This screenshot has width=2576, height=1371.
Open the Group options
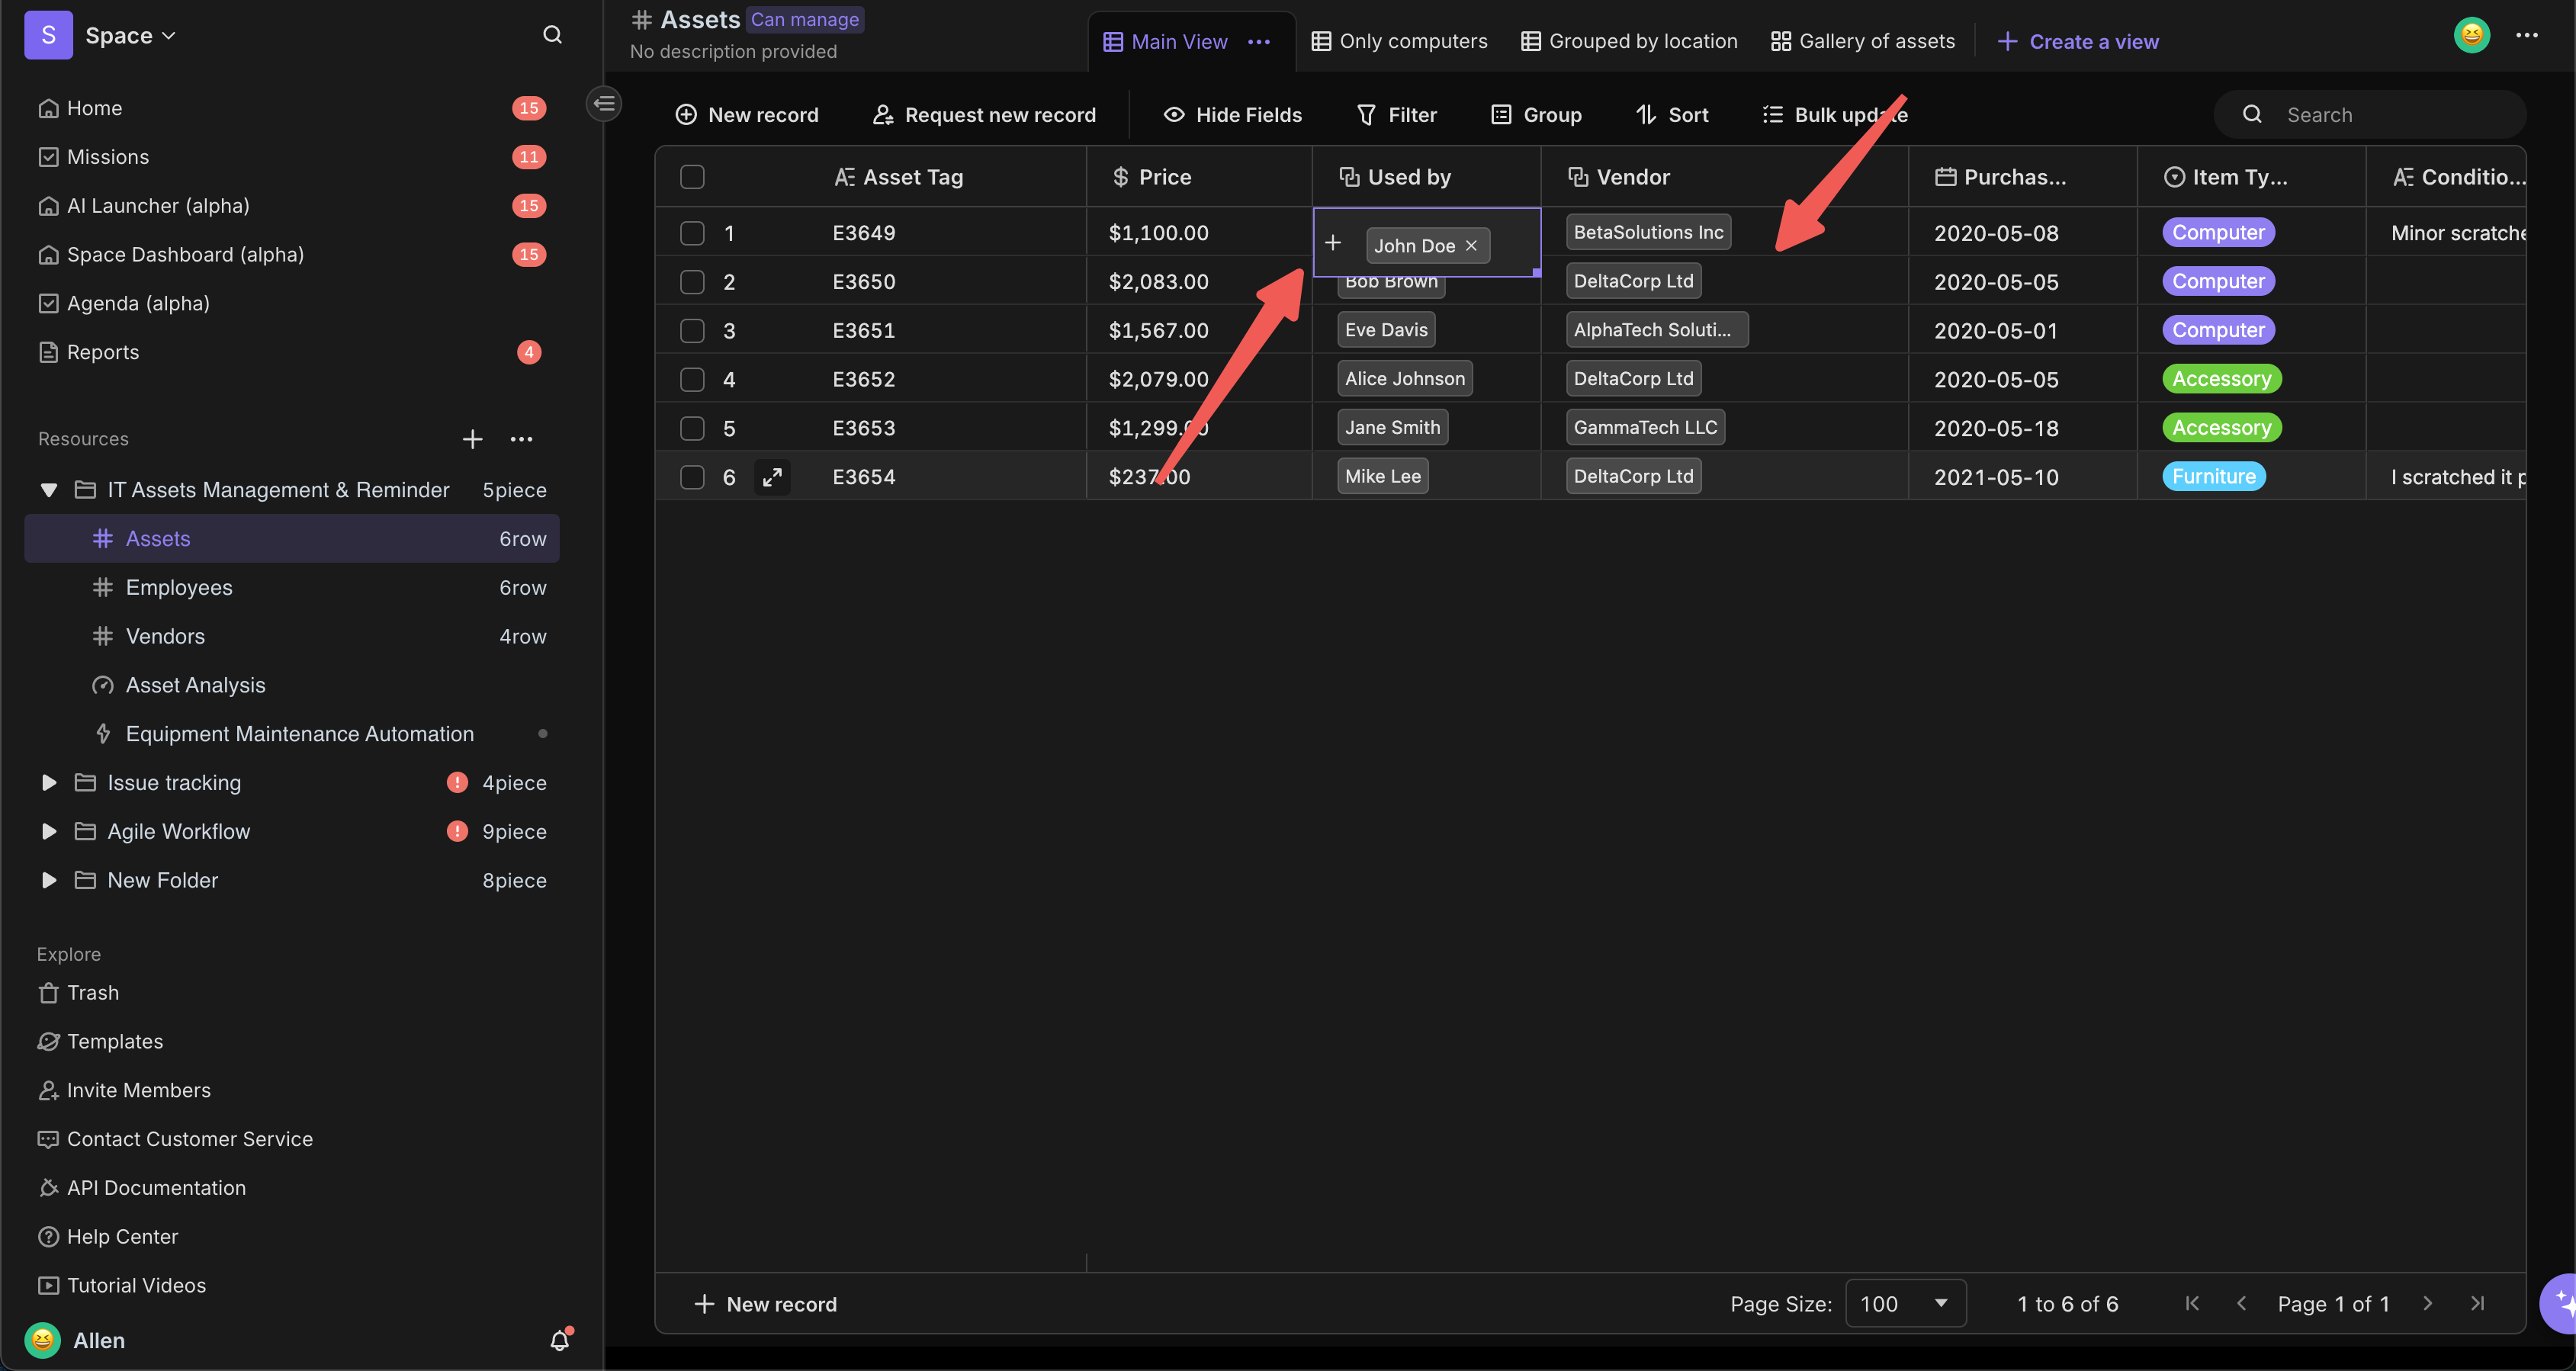(1536, 115)
